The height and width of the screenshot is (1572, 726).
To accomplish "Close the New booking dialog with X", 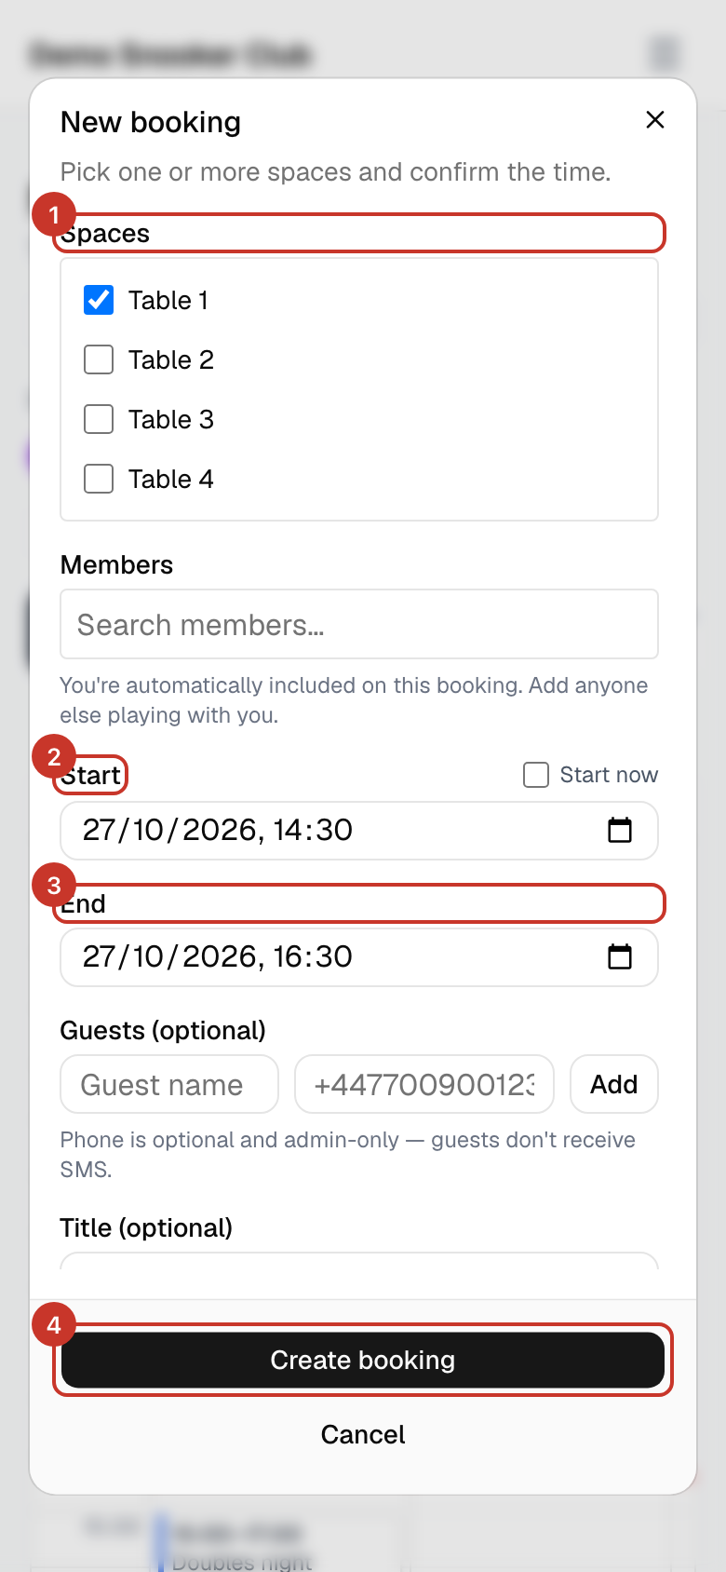I will (655, 120).
